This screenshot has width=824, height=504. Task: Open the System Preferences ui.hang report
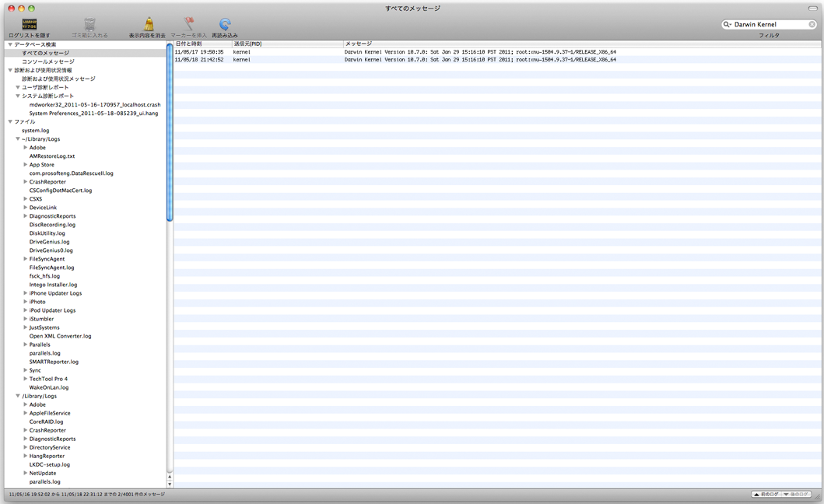pyautogui.click(x=93, y=113)
